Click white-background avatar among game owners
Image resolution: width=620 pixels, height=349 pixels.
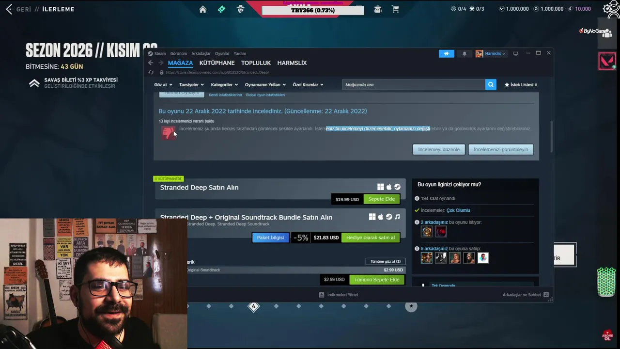pyautogui.click(x=483, y=258)
